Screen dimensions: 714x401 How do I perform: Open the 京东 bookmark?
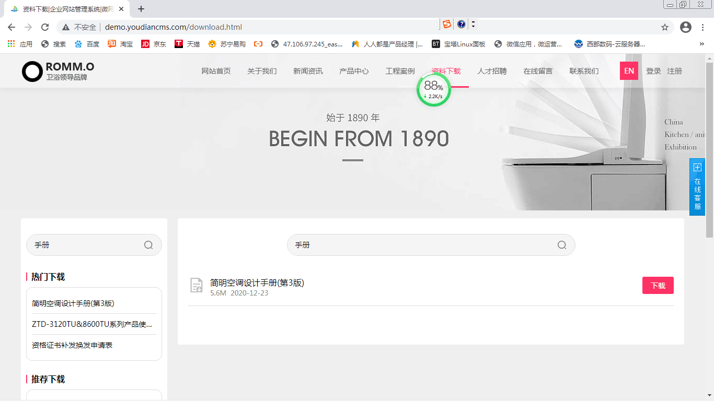click(154, 44)
